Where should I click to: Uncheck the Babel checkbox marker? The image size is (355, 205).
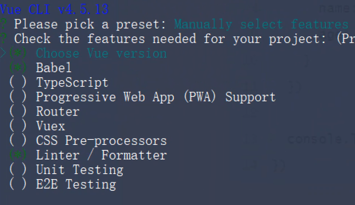[x=18, y=68]
